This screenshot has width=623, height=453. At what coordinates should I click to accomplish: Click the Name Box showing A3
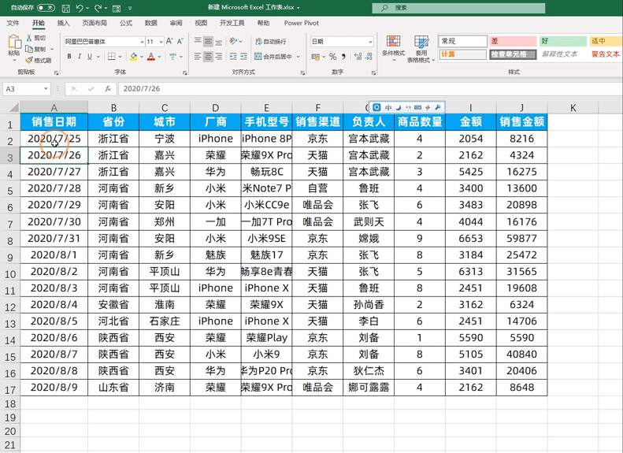tap(26, 88)
